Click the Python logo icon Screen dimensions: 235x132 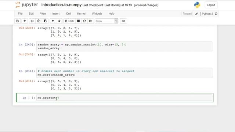(197, 5)
